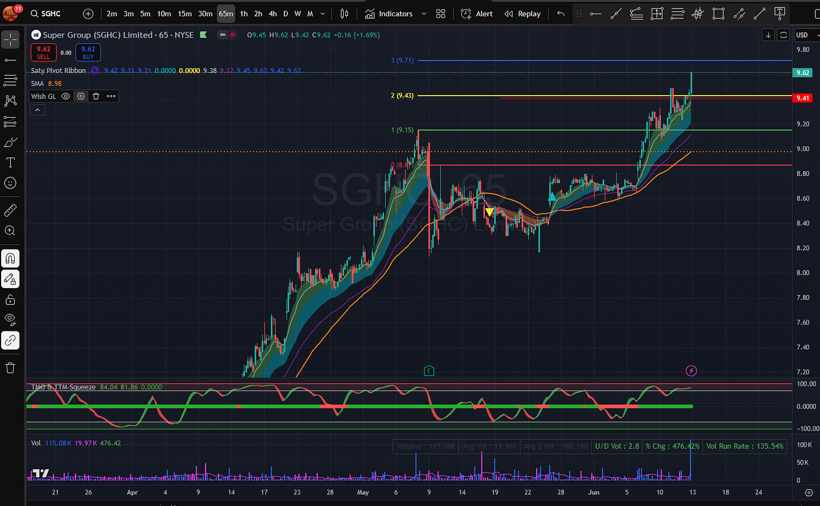Create an Alert
Viewport: 820px width, 506px height.
476,14
